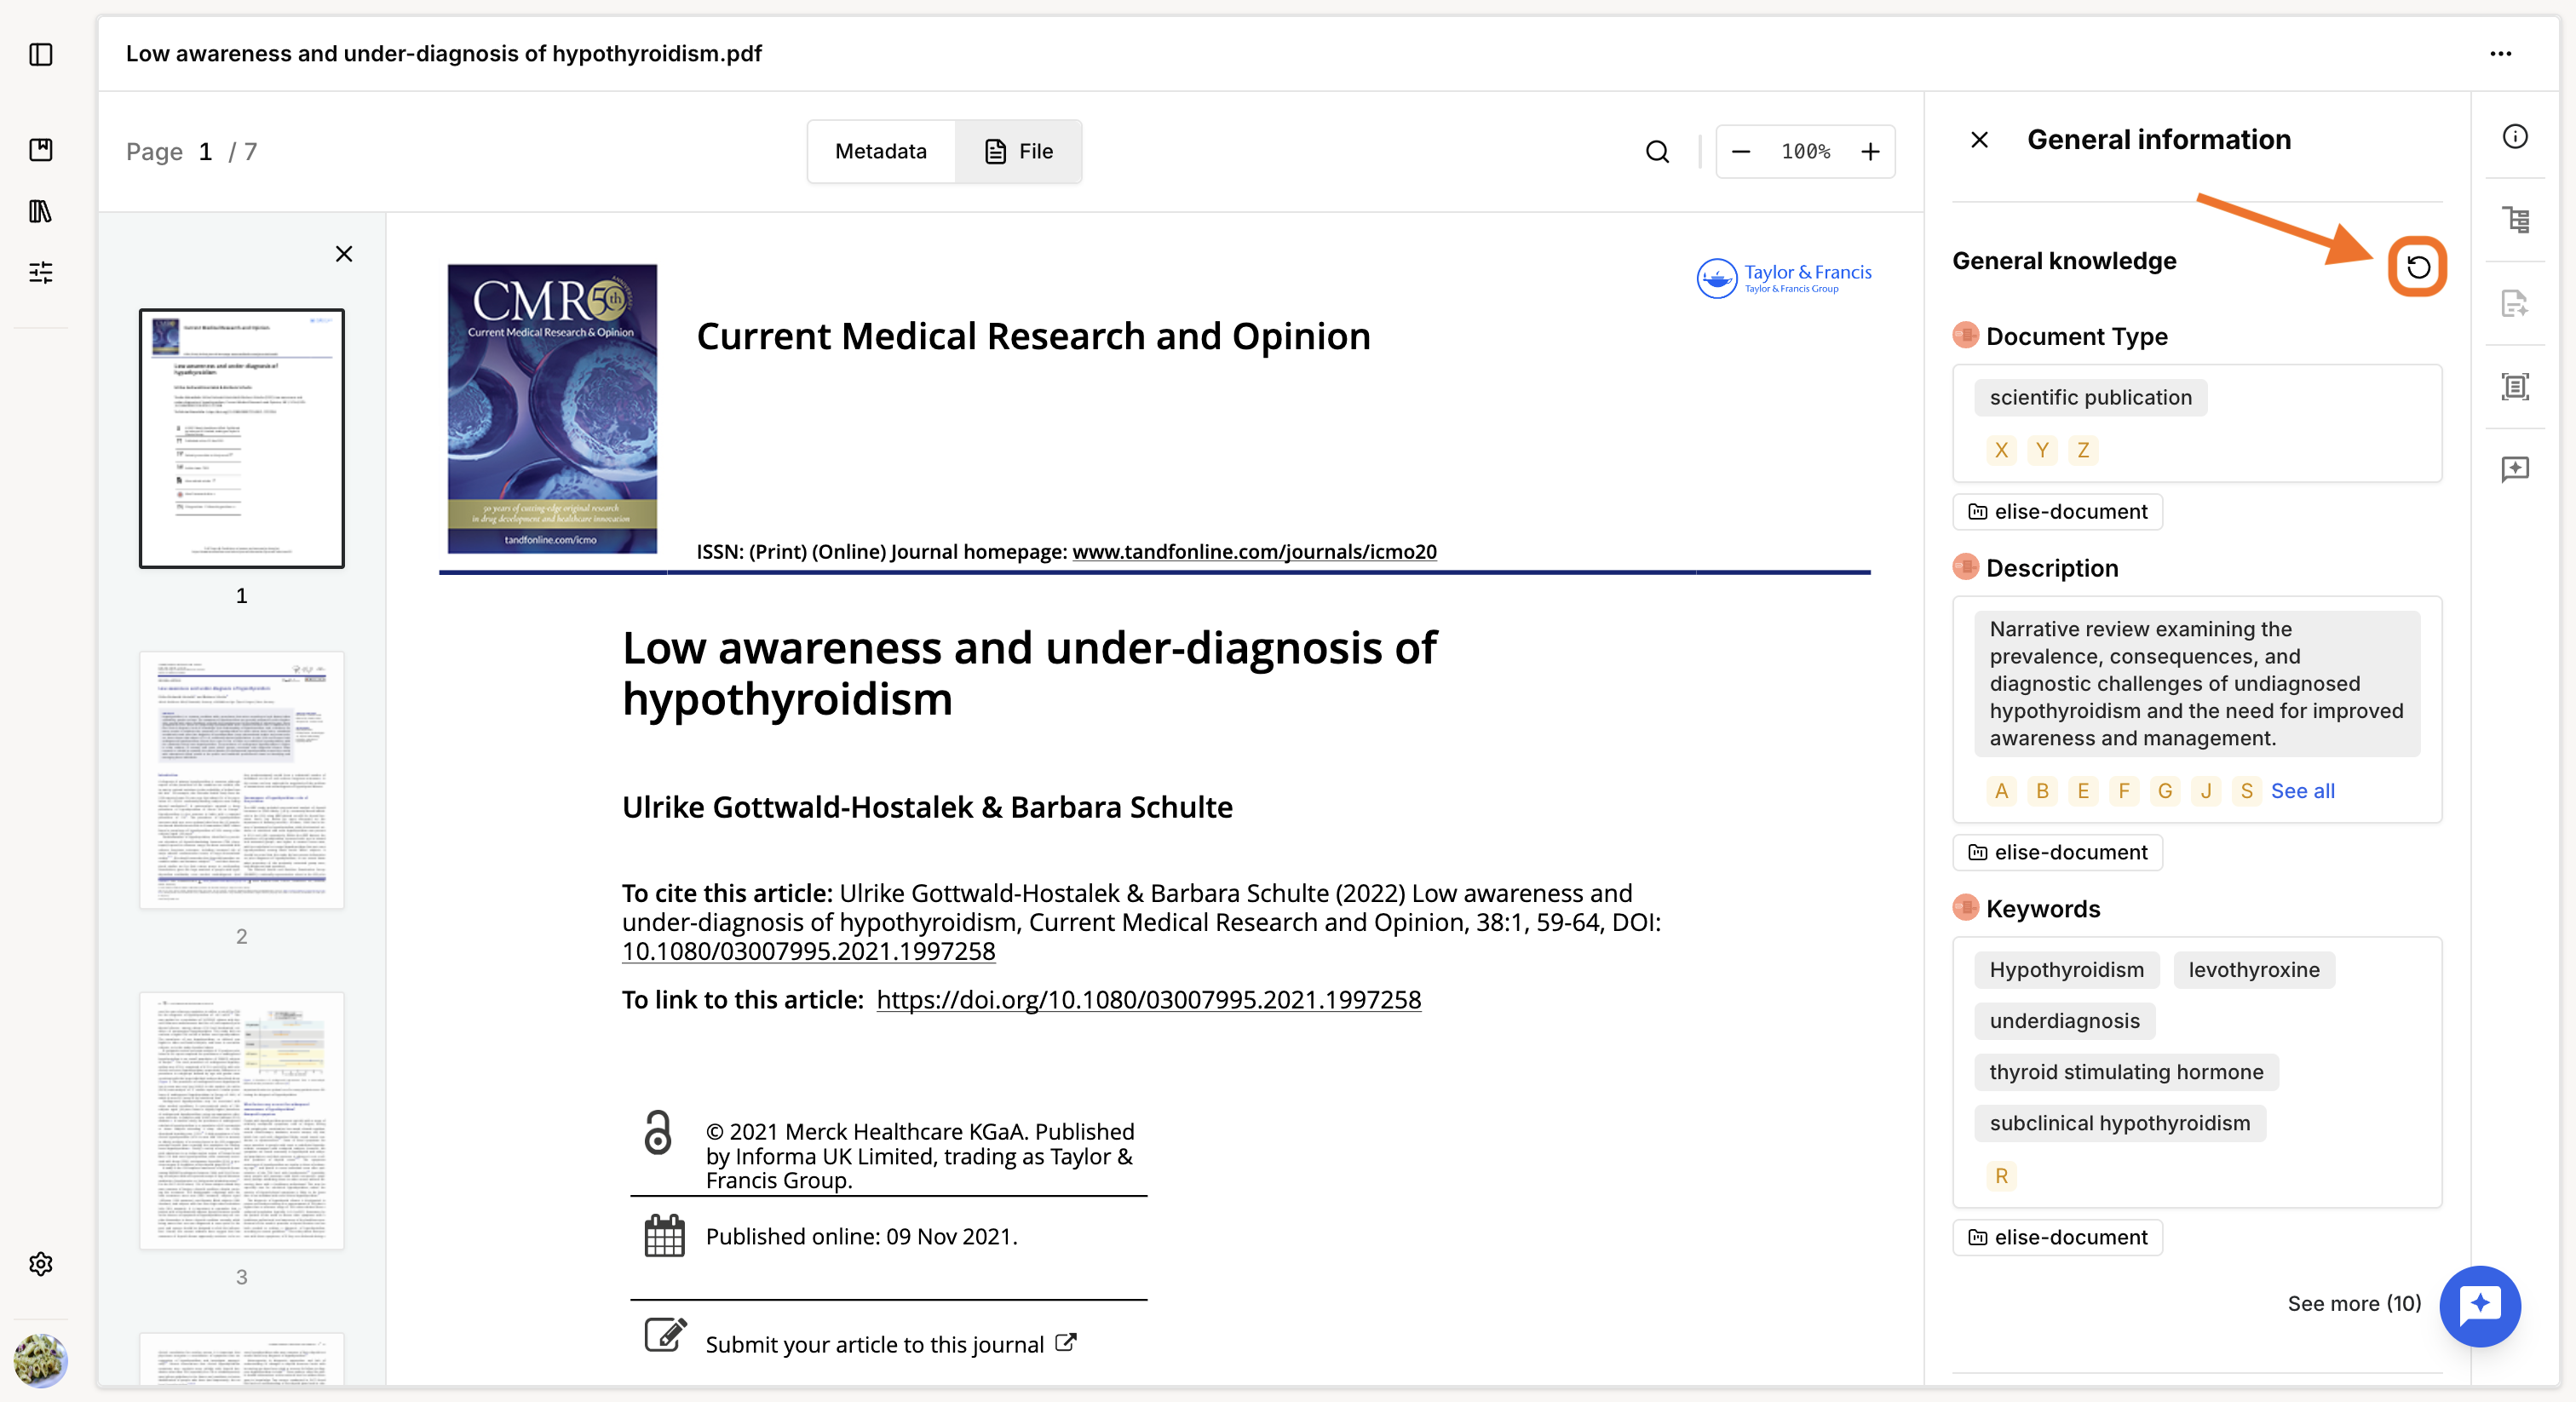
Task: Click reference letter G under Description
Action: [x=2165, y=792]
